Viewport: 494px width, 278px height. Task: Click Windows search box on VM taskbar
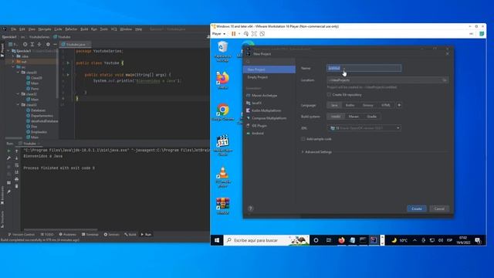click(x=266, y=240)
